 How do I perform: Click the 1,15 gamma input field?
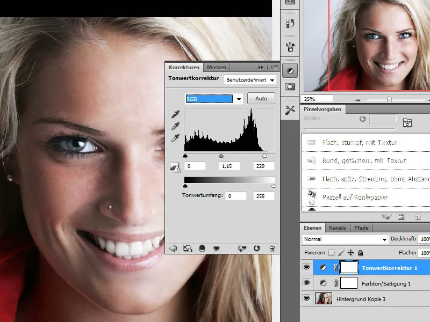point(230,166)
